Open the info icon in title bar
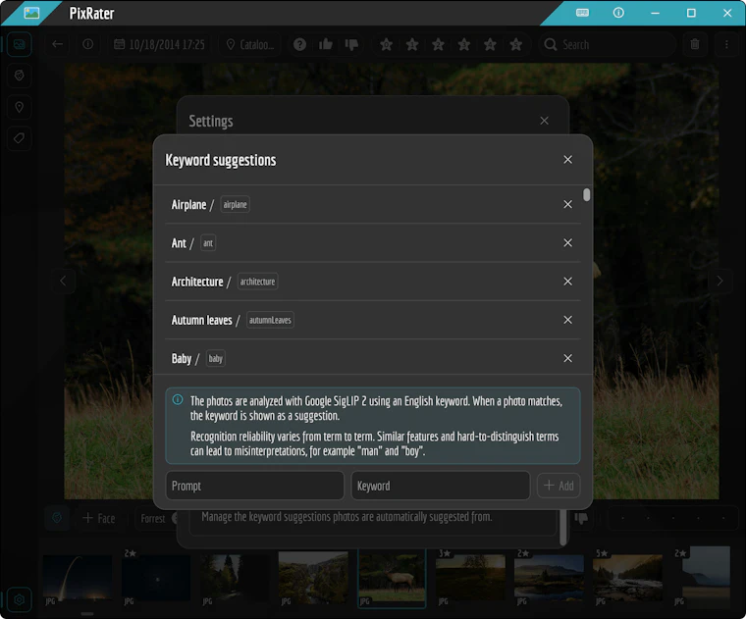 pyautogui.click(x=618, y=13)
